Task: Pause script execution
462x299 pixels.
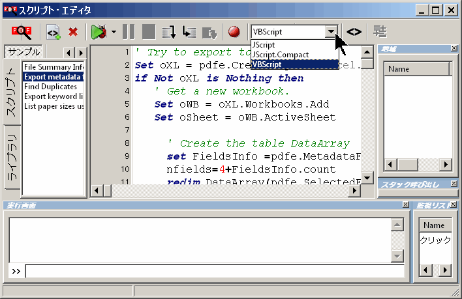Action: (x=129, y=31)
